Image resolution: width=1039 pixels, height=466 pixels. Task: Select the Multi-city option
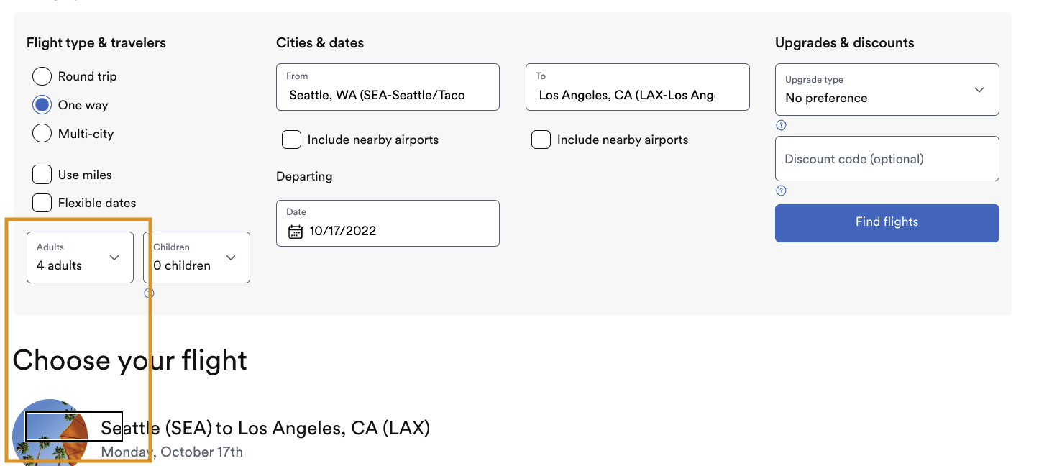[42, 133]
